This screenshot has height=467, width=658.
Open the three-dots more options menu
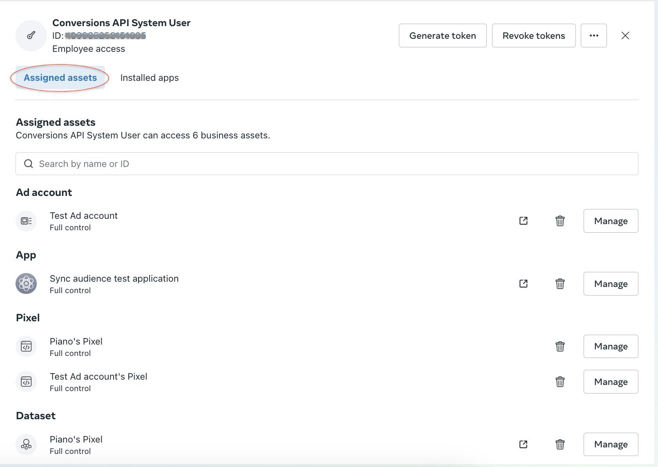point(594,36)
